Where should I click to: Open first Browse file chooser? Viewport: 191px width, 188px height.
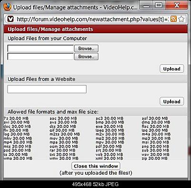click(x=86, y=49)
